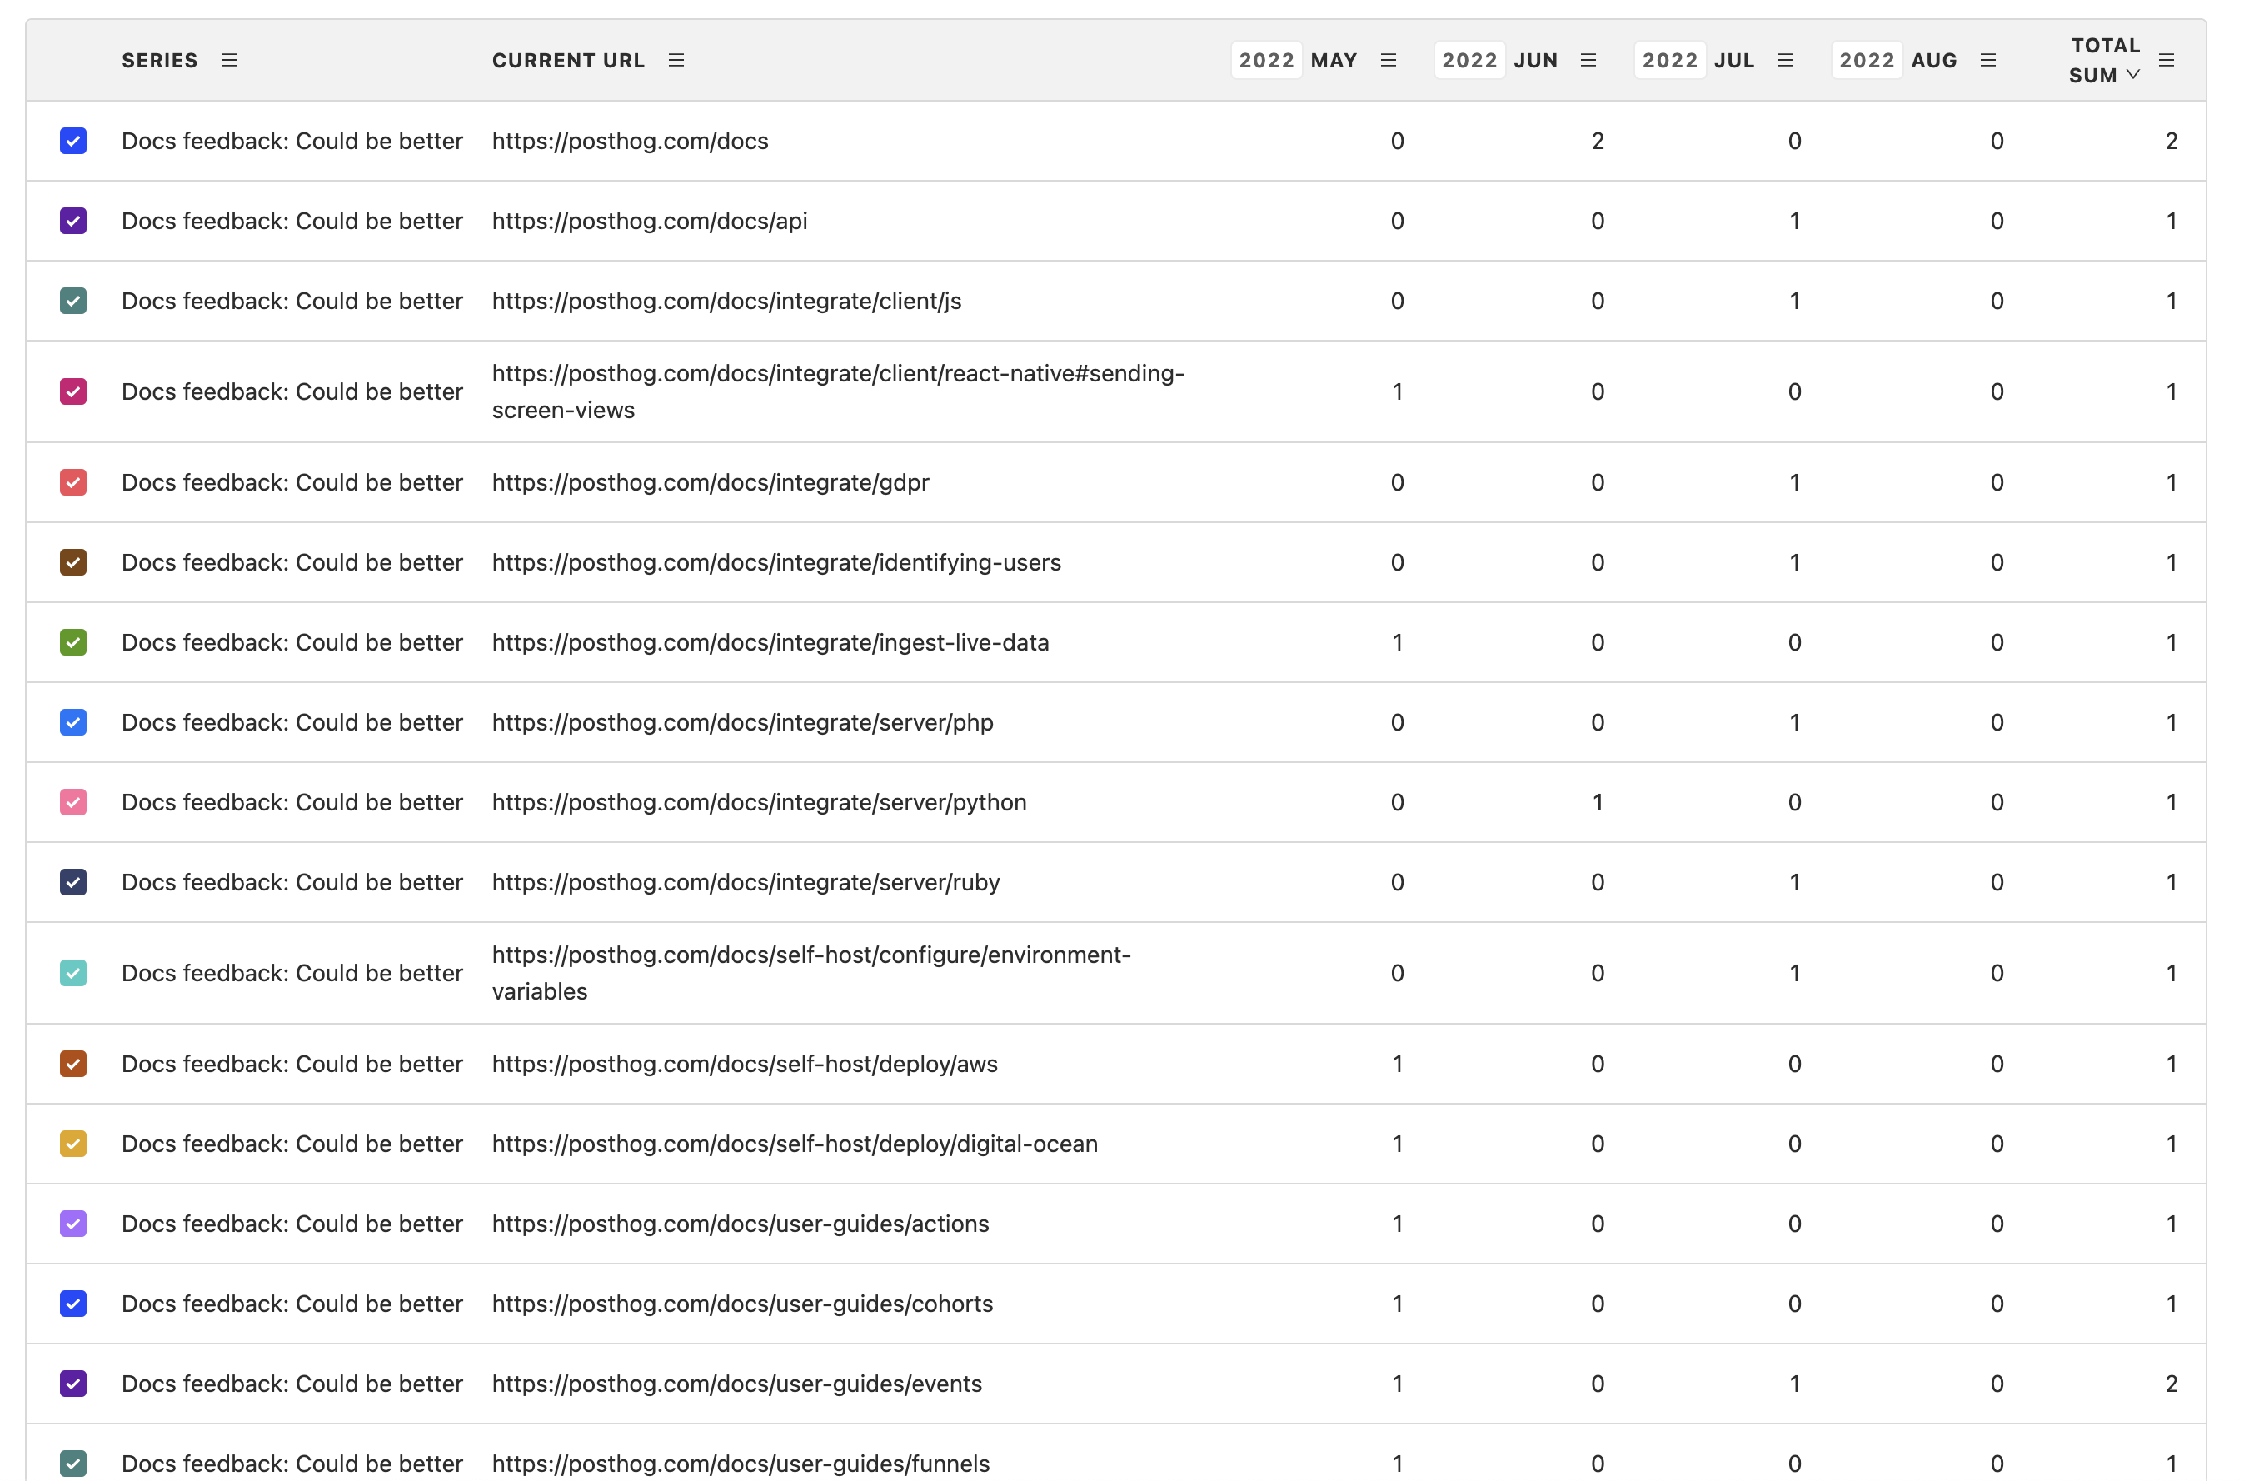Open the TOTAL SUM column menu icon
This screenshot has height=1481, width=2249.
pyautogui.click(x=2166, y=61)
